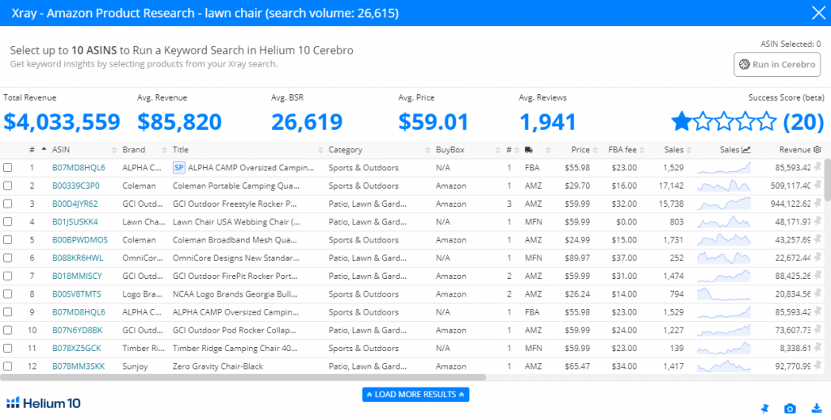Pin the Coleman Broadband Mesh Quad row

(x=817, y=239)
